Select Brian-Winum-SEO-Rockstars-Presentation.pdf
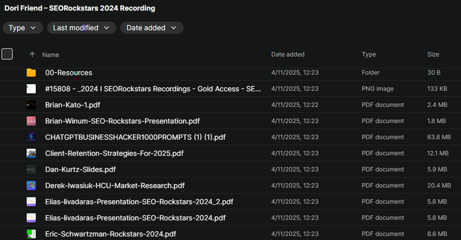The width and height of the screenshot is (461, 240). (122, 121)
